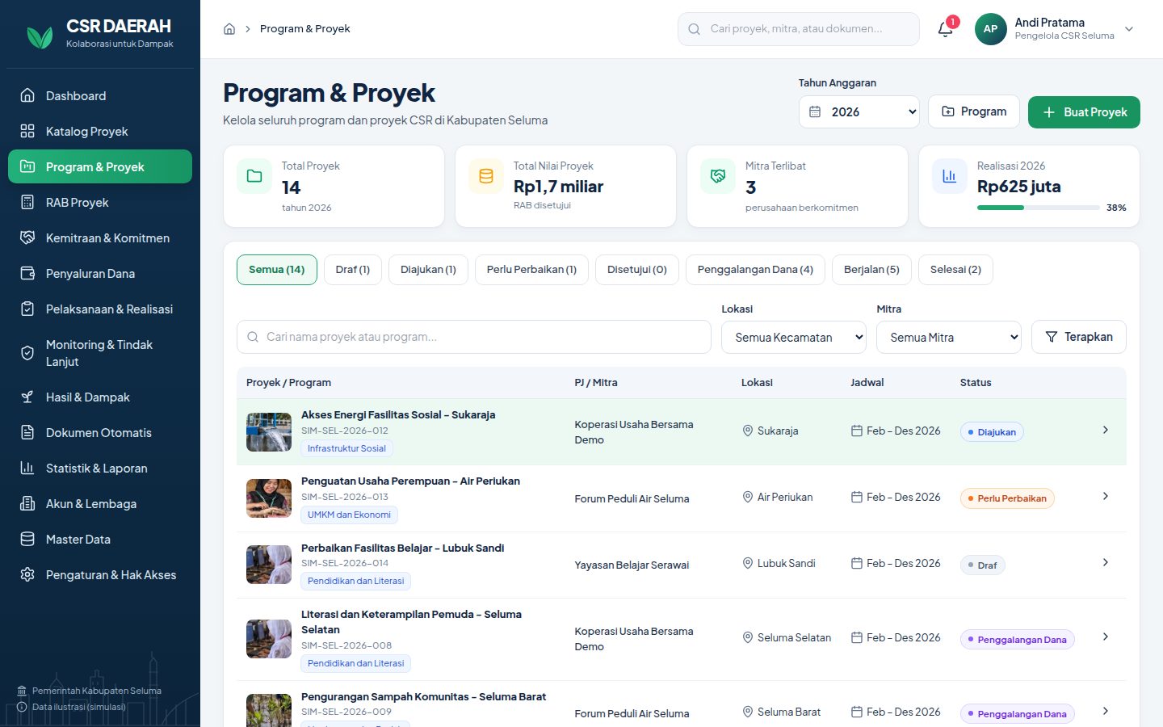This screenshot has height=727, width=1163.
Task: Click the Infrastruktur Sosial category tag
Action: [346, 448]
